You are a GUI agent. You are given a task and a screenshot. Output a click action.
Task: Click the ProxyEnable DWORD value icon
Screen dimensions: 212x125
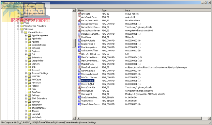80,81
